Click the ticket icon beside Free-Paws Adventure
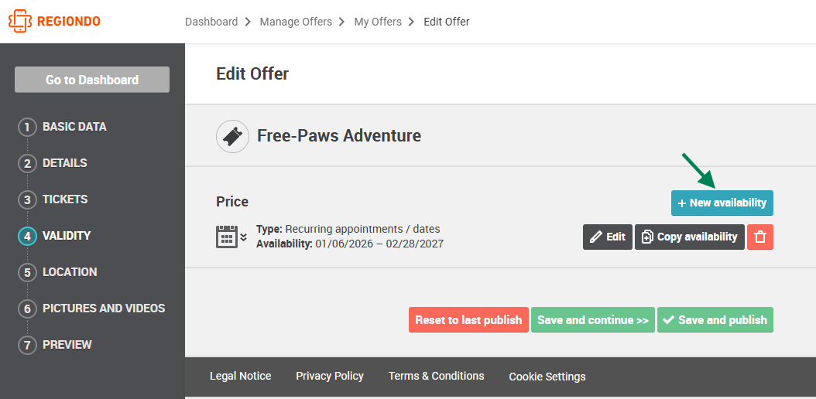 pos(232,136)
